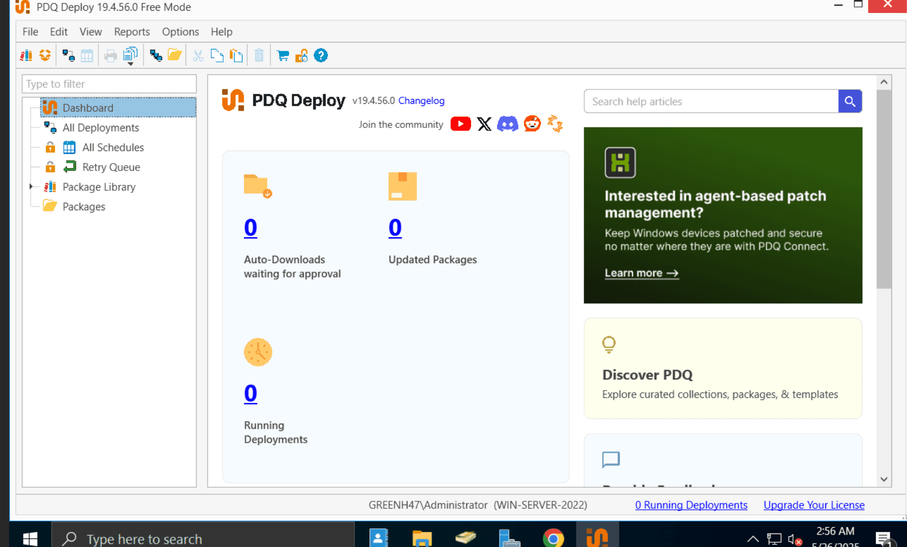Open the Changelog link
This screenshot has height=547, width=907.
point(422,101)
